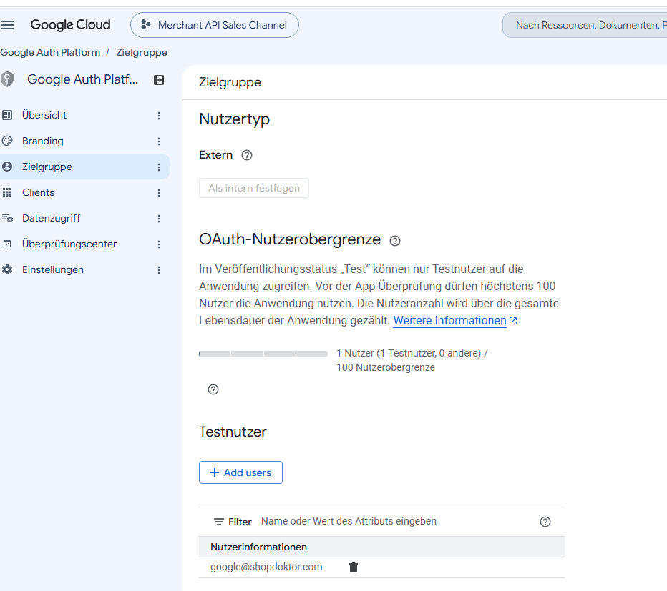Click the Nutzertyp heading
The image size is (667, 591).
235,119
